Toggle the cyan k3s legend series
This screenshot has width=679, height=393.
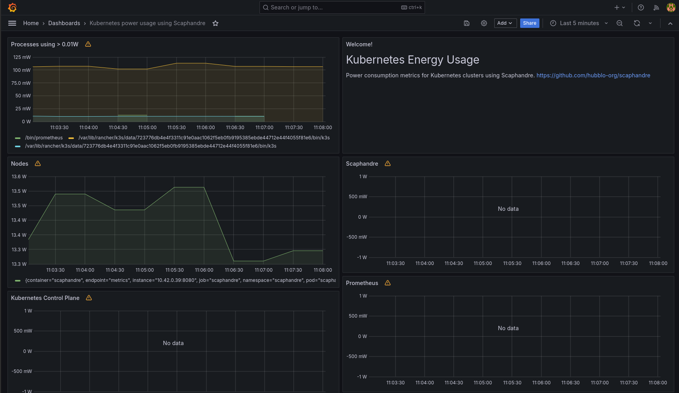[151, 146]
